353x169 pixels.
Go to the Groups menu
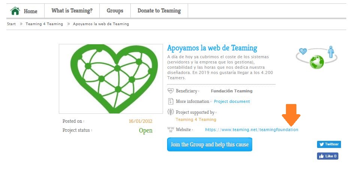click(115, 11)
